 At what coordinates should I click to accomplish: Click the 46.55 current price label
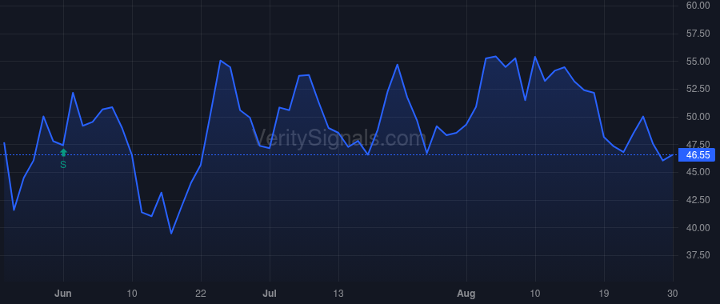[698, 155]
